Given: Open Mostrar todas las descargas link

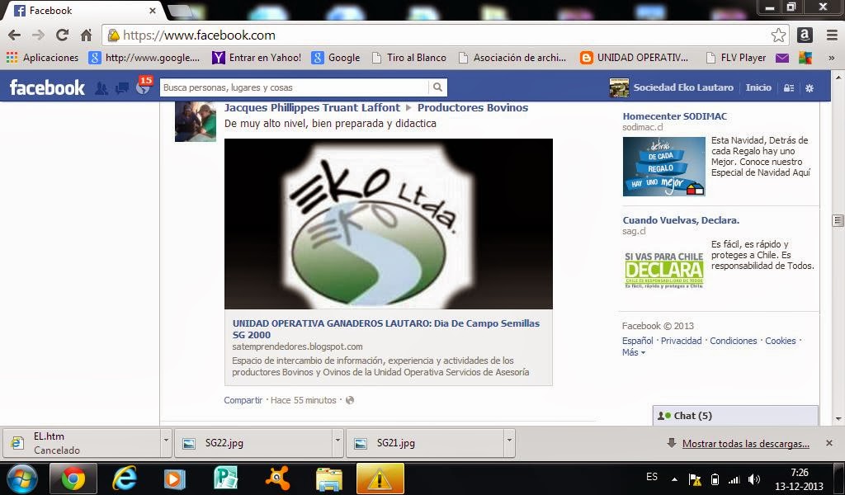Looking at the screenshot, I should click(746, 444).
